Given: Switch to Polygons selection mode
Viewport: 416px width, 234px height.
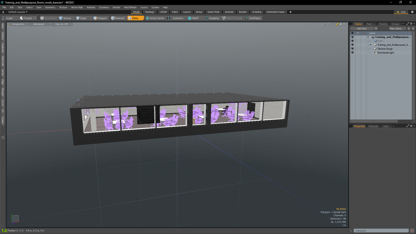Looking at the screenshot, I should (x=100, y=18).
